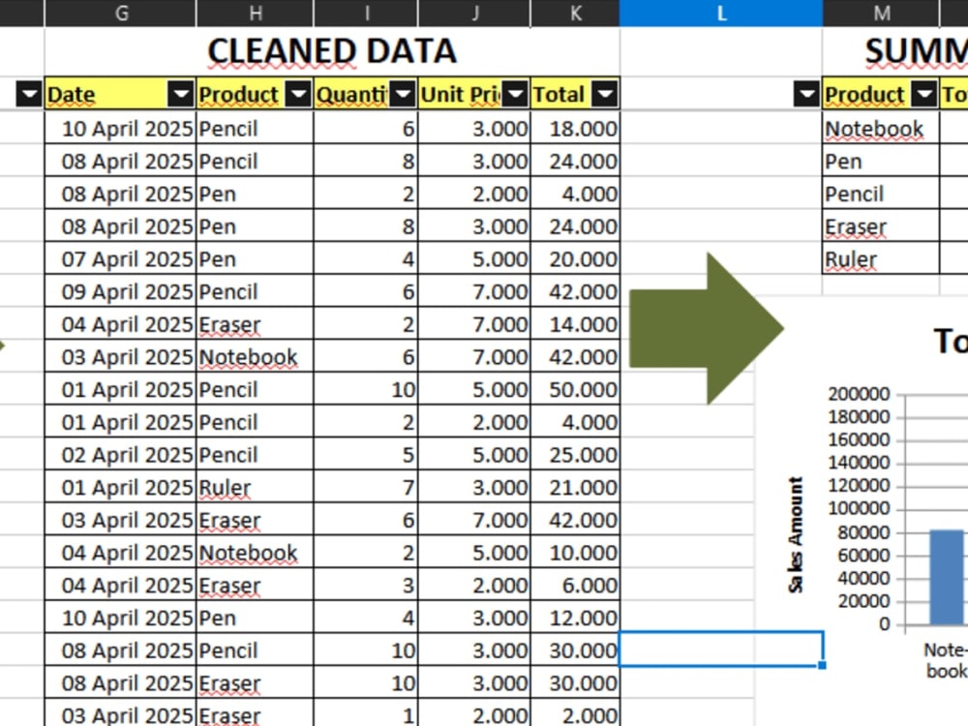Select the cell with total 25.000

575,455
